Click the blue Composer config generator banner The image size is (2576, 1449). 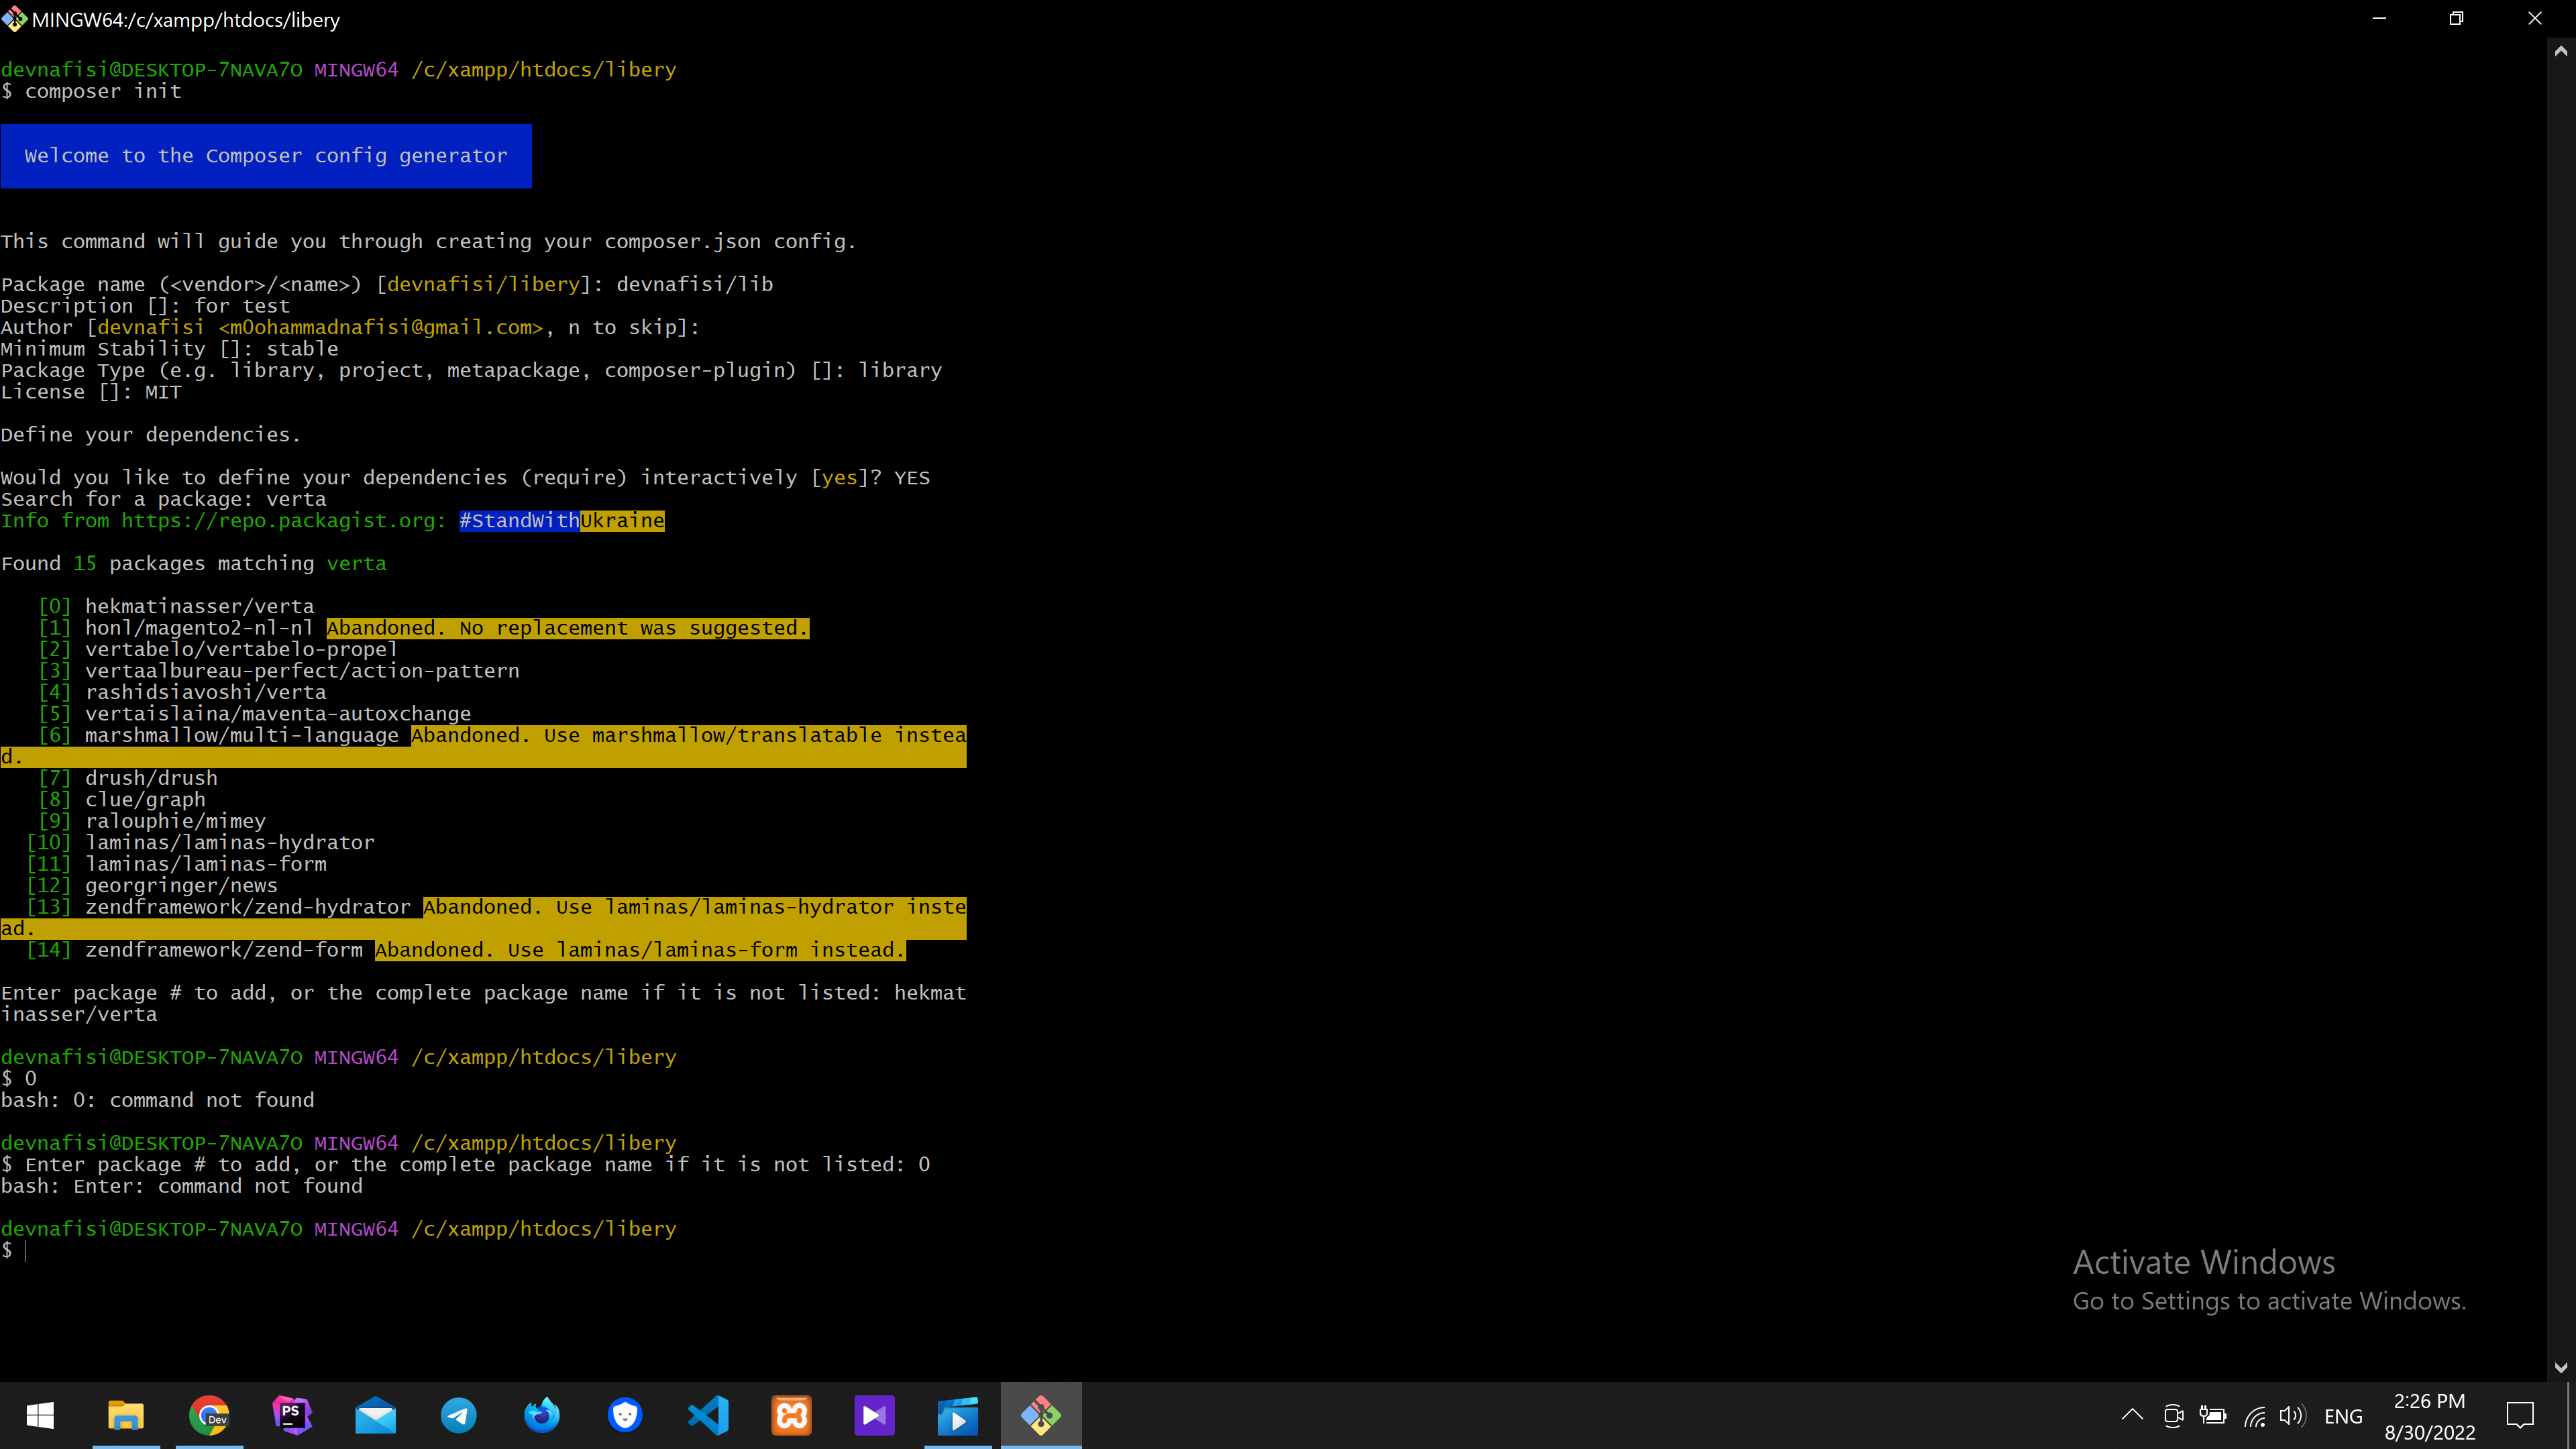tap(266, 156)
